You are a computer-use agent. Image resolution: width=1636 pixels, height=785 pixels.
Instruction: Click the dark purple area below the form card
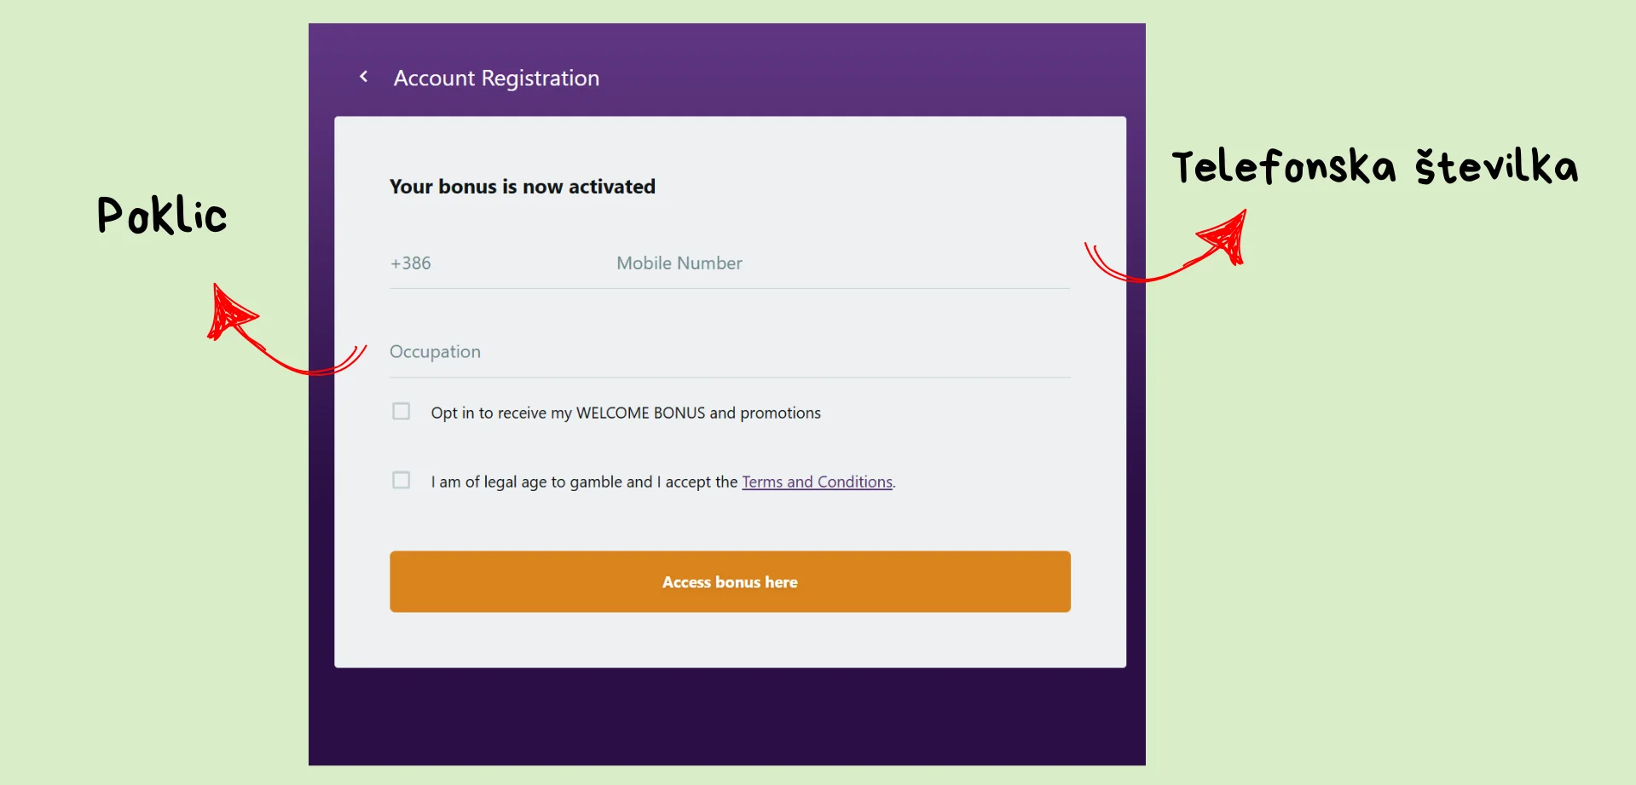click(727, 716)
